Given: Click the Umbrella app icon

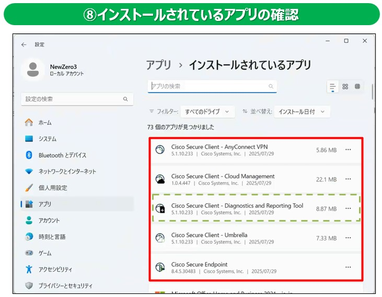Looking at the screenshot, I should (160, 238).
